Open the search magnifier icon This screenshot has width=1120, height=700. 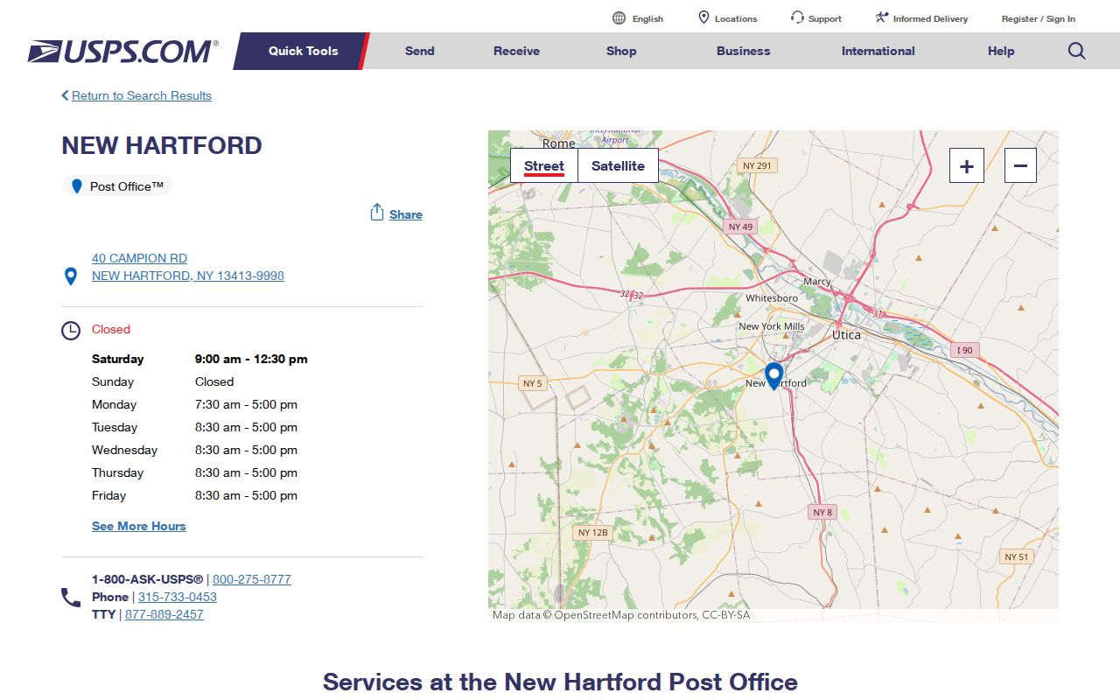click(1077, 51)
